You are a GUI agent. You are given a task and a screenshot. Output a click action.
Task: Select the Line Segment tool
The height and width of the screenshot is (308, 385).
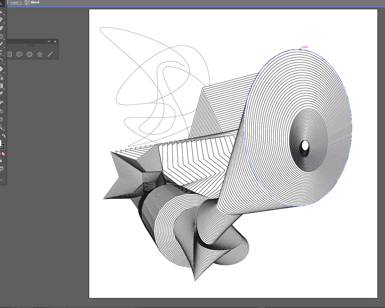(50, 54)
